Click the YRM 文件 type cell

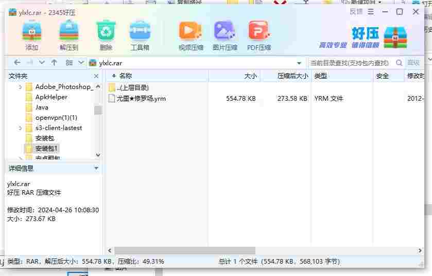tap(329, 98)
